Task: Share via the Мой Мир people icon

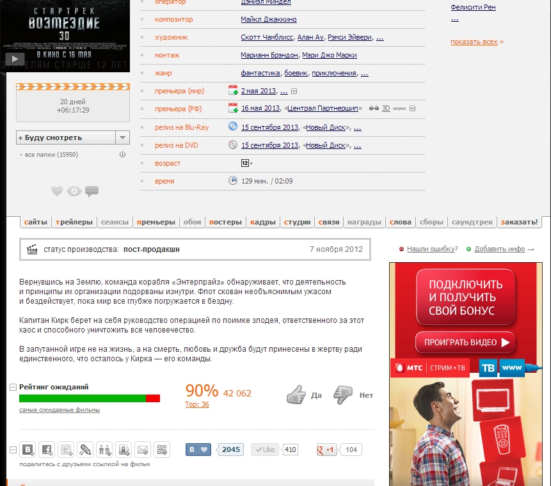Action: pyautogui.click(x=105, y=450)
